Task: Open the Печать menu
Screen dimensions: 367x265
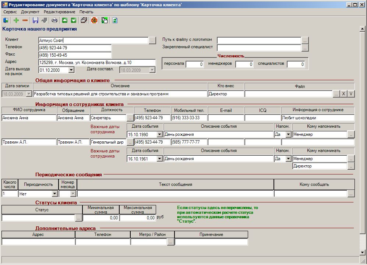Action: coord(86,12)
